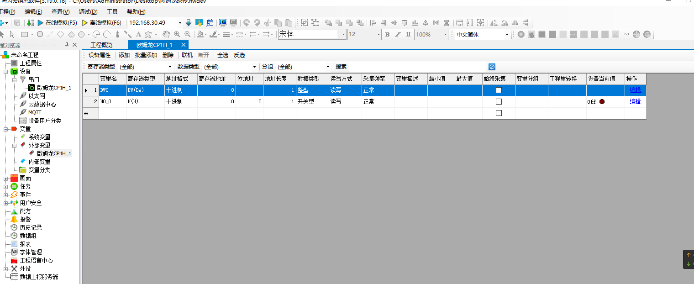Screen dimensions: 694x284
Task: Click in the 搜索 search input field
Action: click(418, 67)
